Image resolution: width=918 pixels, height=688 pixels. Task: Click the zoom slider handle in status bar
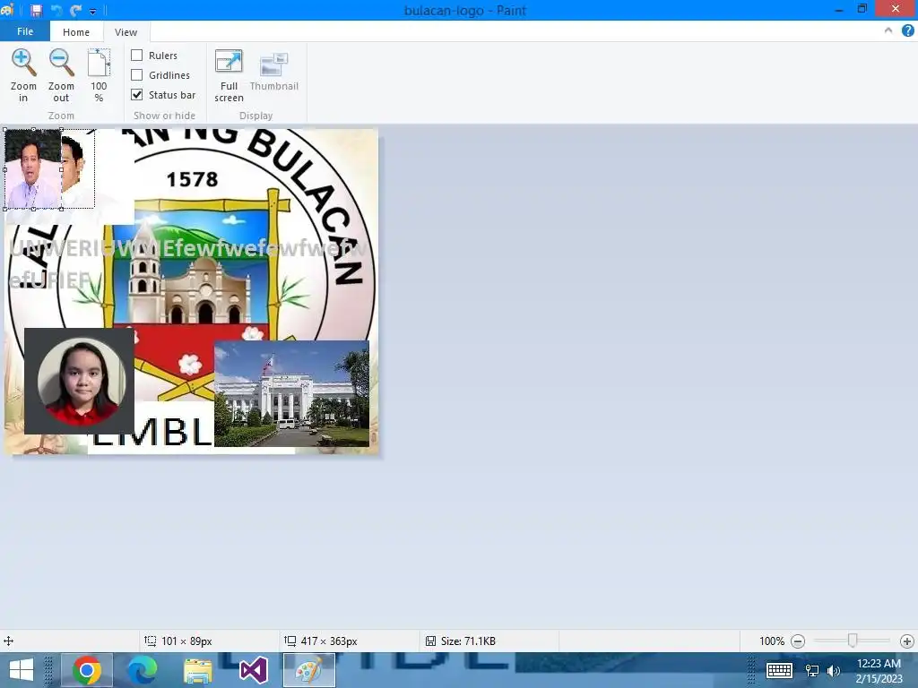(x=853, y=641)
